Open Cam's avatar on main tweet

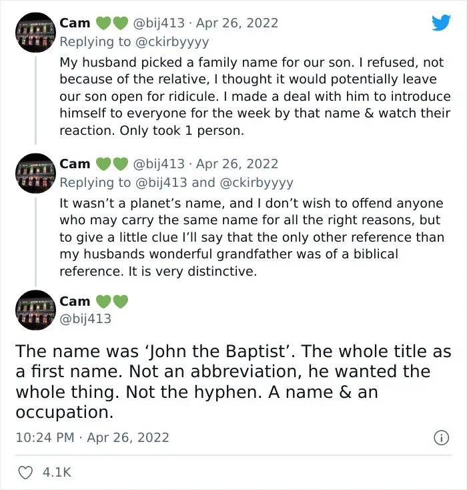pos(35,310)
